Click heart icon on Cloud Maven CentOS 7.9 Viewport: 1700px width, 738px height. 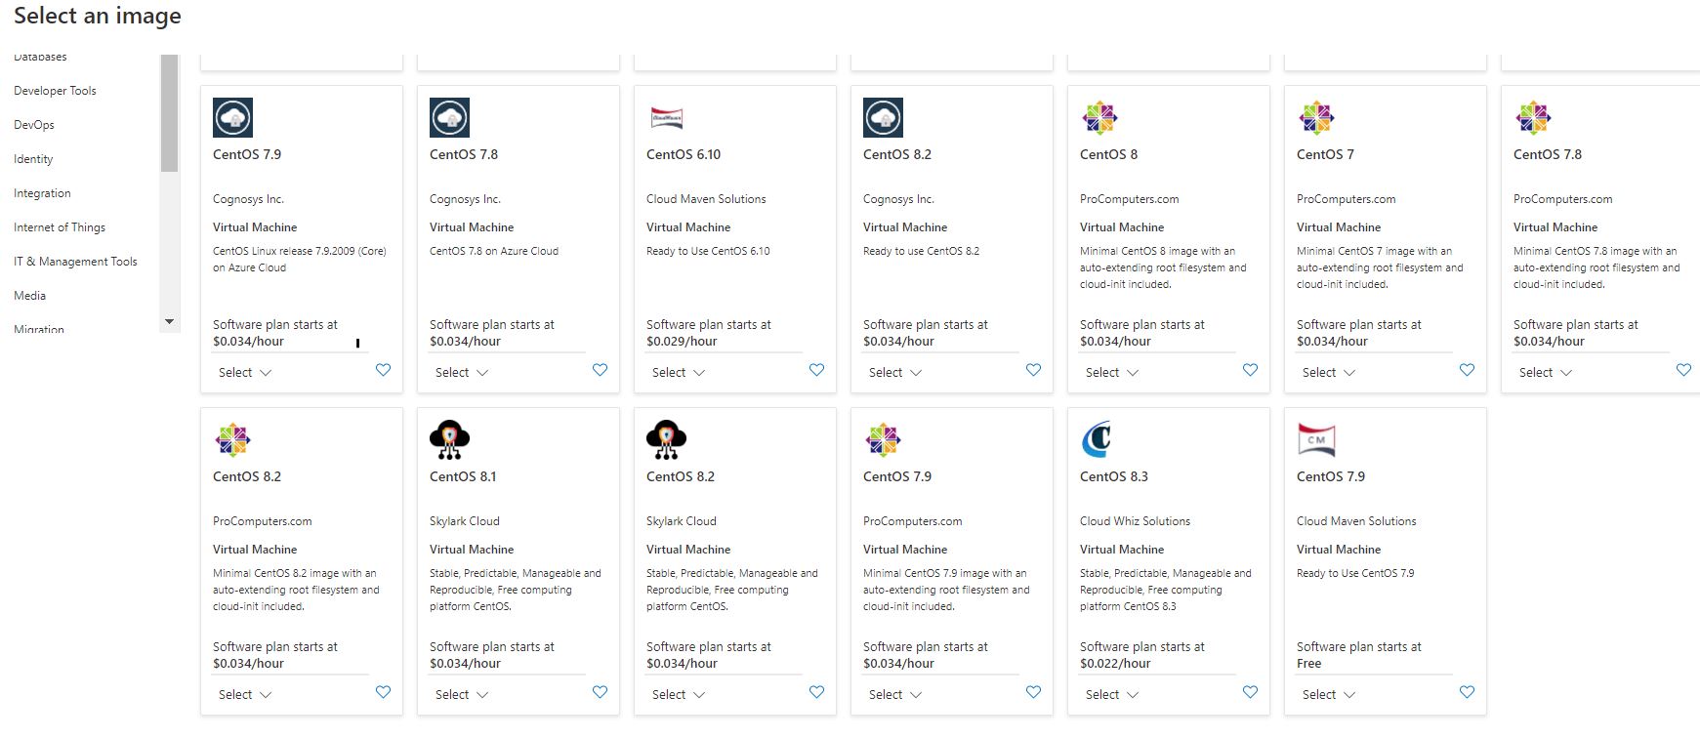pos(1467,692)
